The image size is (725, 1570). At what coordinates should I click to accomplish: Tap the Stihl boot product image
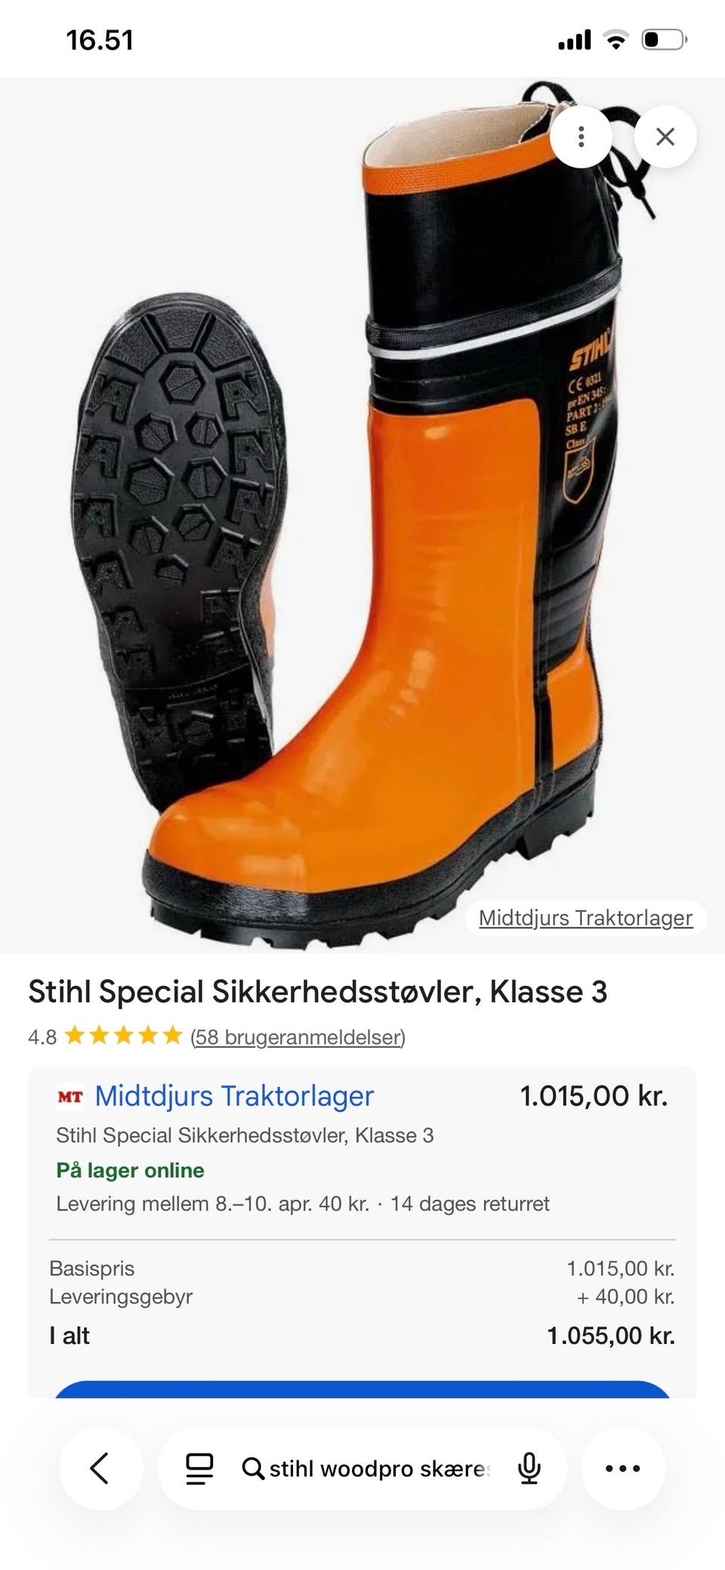[362, 514]
